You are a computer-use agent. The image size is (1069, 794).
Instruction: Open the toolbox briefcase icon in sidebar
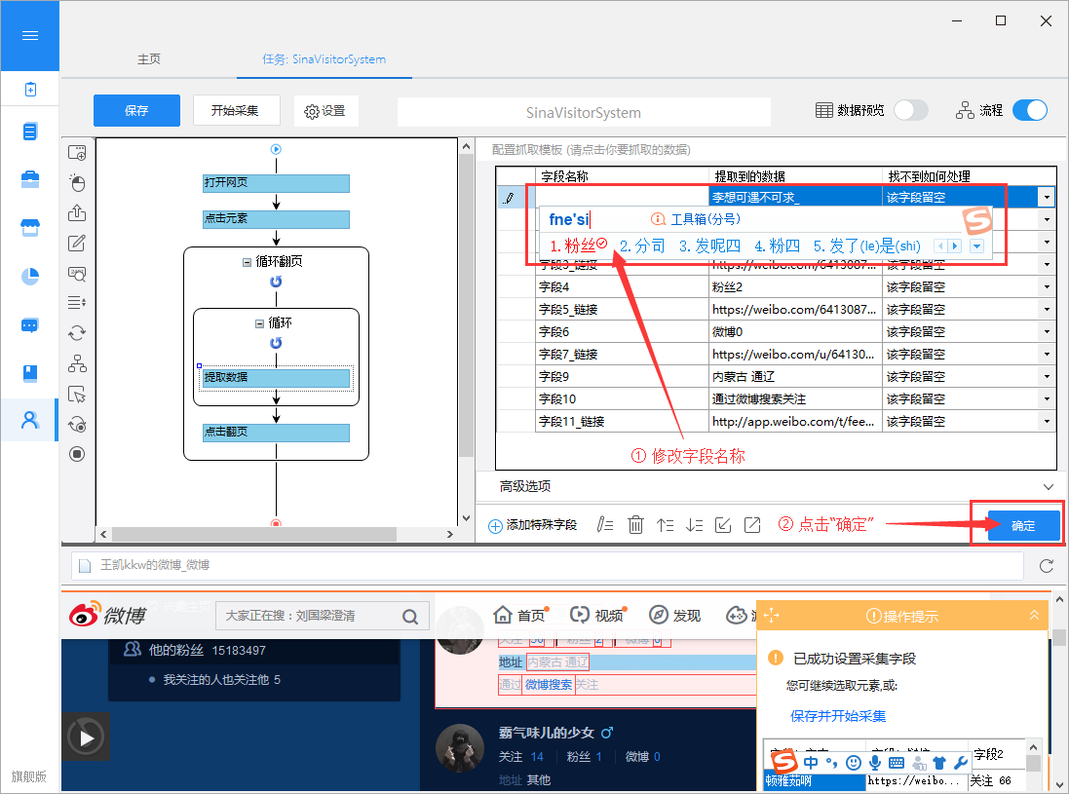[30, 179]
